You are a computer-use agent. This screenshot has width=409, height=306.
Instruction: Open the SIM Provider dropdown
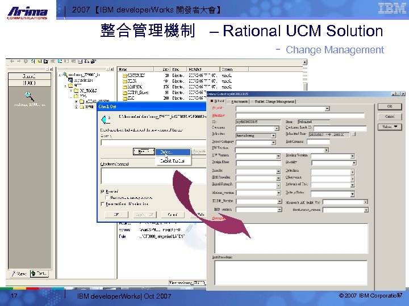[278, 178]
